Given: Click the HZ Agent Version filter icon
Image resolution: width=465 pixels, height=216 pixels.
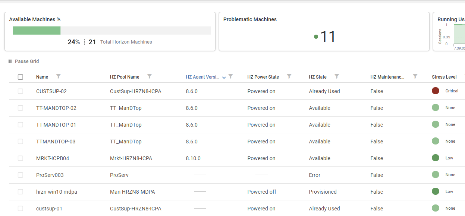Looking at the screenshot, I should [x=231, y=76].
